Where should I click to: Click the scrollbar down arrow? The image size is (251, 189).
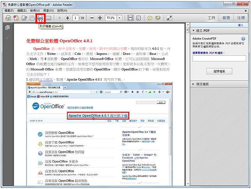pos(187,184)
